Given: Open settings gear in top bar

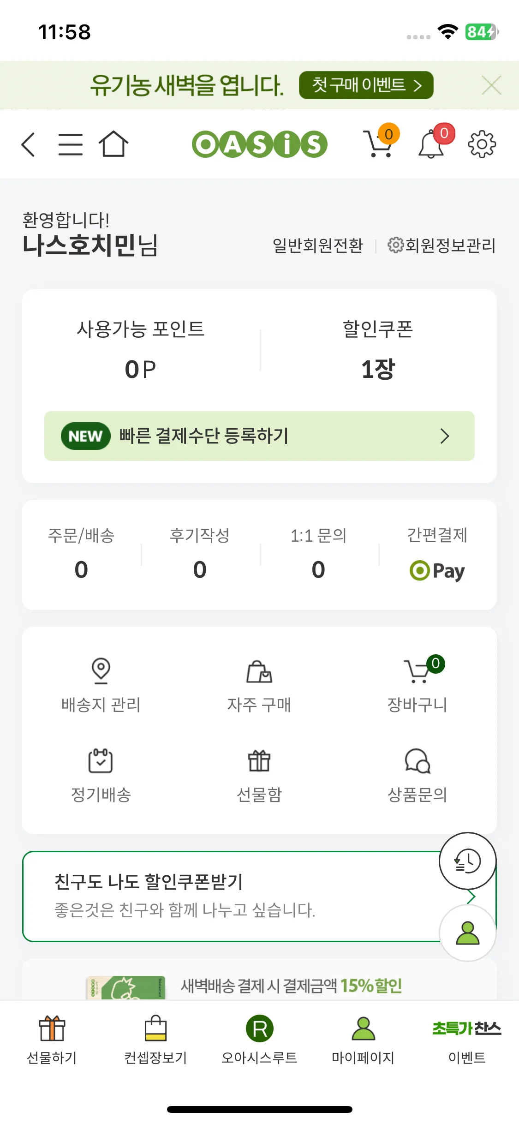Looking at the screenshot, I should tap(482, 144).
